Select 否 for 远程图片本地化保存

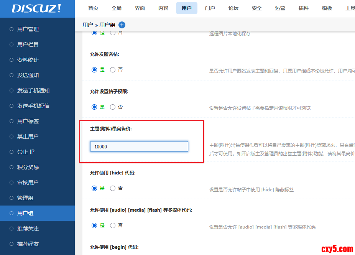point(112,33)
